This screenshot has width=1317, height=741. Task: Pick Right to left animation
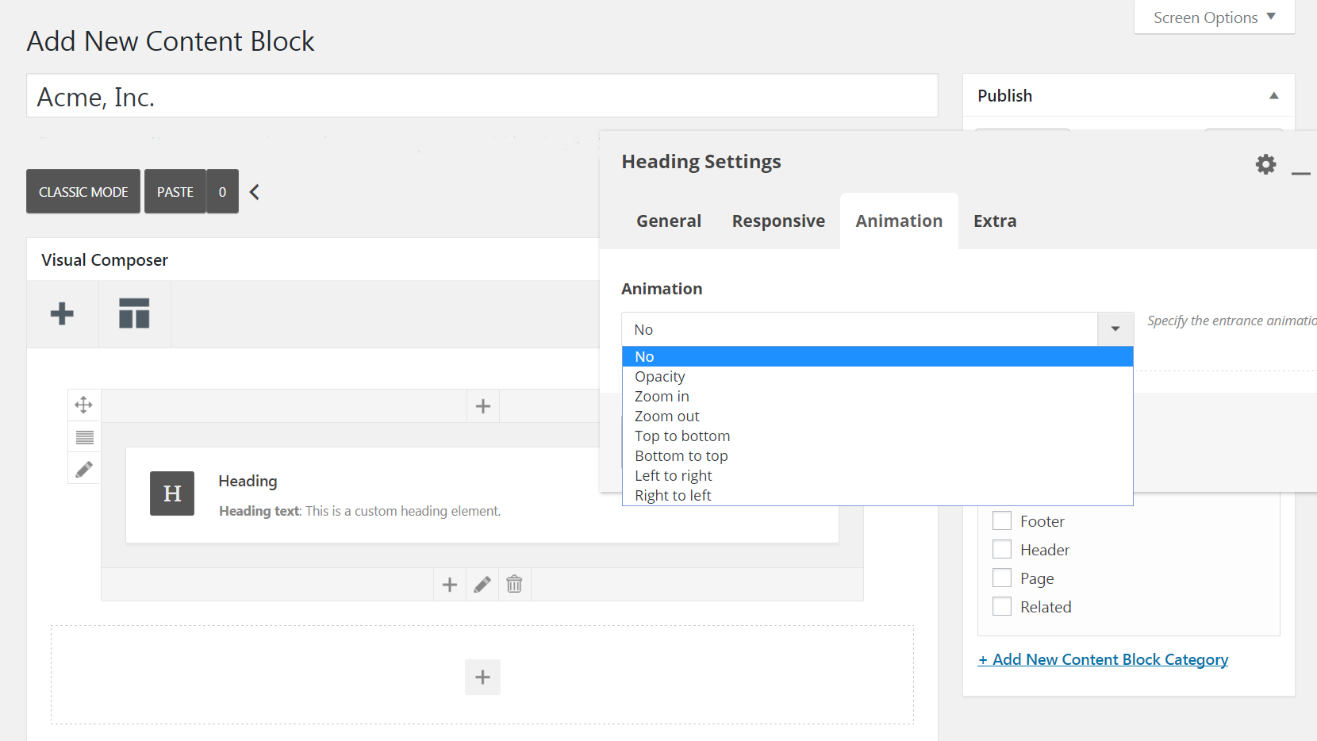pyautogui.click(x=877, y=496)
